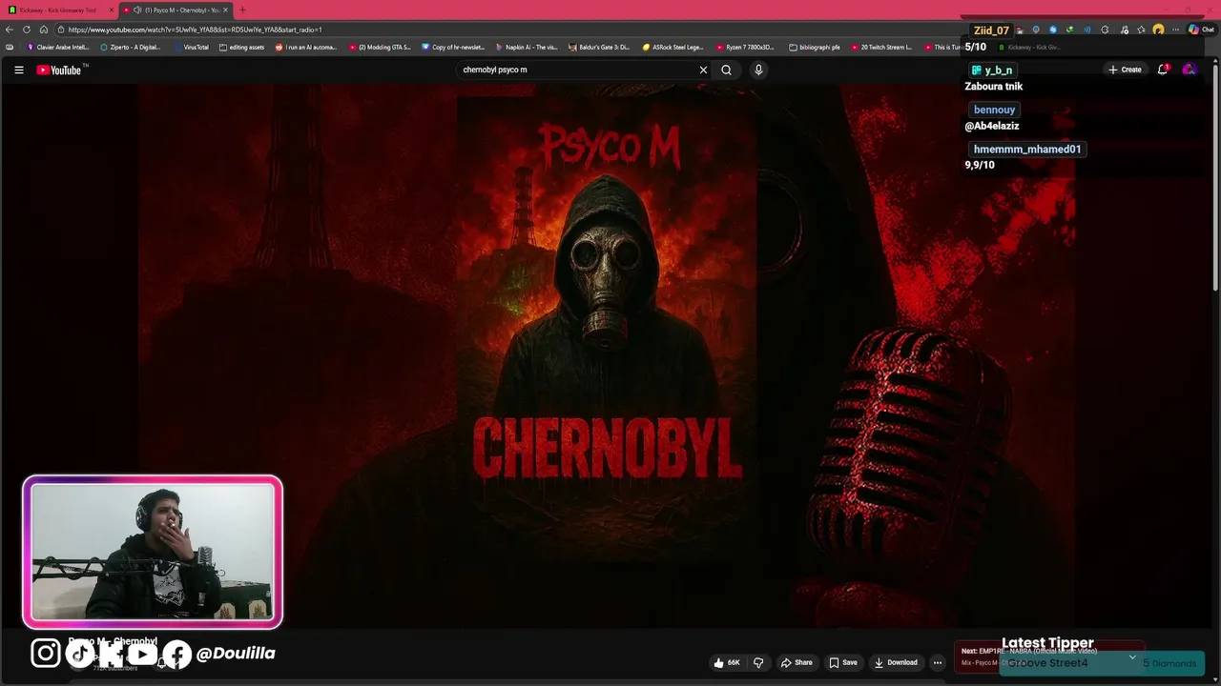Open the YouTube hamburger guide menu

click(x=18, y=70)
